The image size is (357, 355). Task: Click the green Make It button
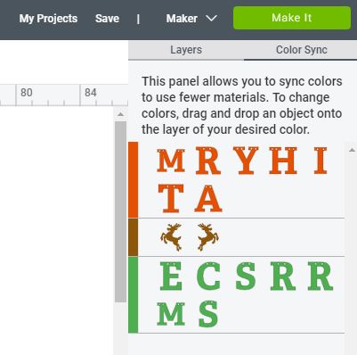(x=292, y=18)
